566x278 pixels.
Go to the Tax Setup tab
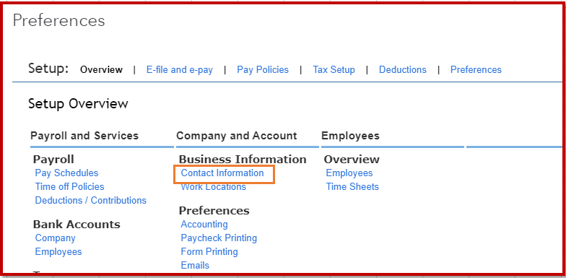[334, 69]
